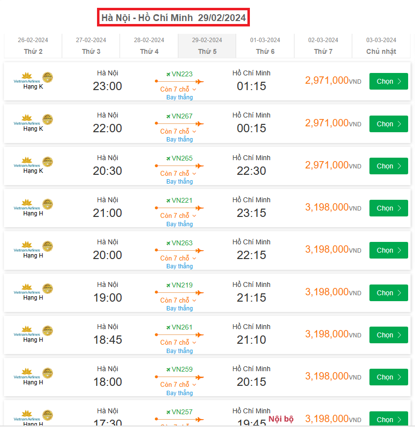The height and width of the screenshot is (427, 415).
Task: Select Chọn button for 18:00 VN259 flight
Action: 389,378
